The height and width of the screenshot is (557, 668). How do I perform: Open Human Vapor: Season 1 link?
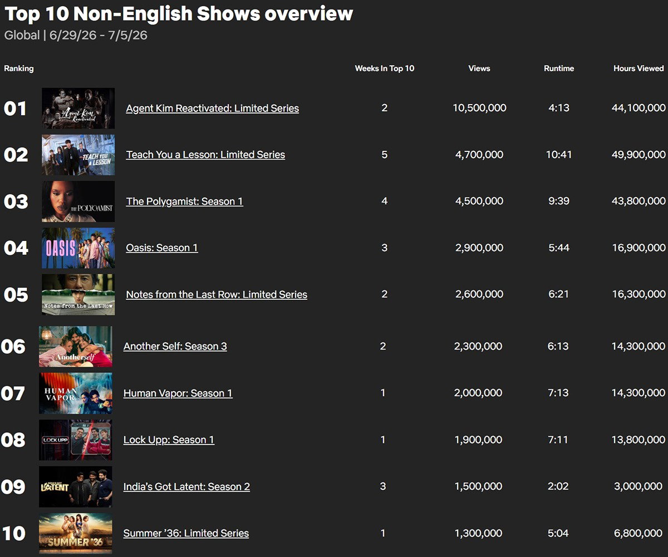tap(178, 393)
